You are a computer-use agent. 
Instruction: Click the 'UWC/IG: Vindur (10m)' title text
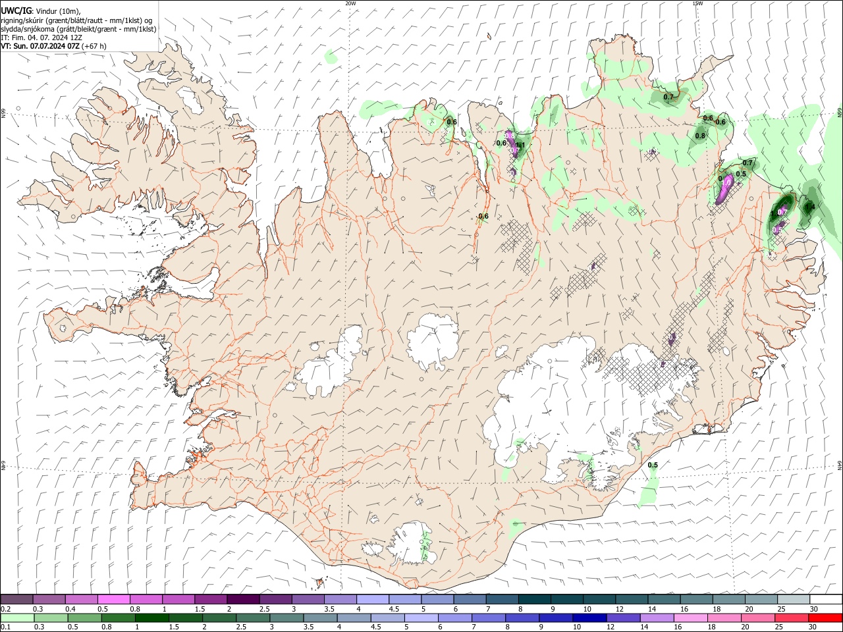pos(41,11)
